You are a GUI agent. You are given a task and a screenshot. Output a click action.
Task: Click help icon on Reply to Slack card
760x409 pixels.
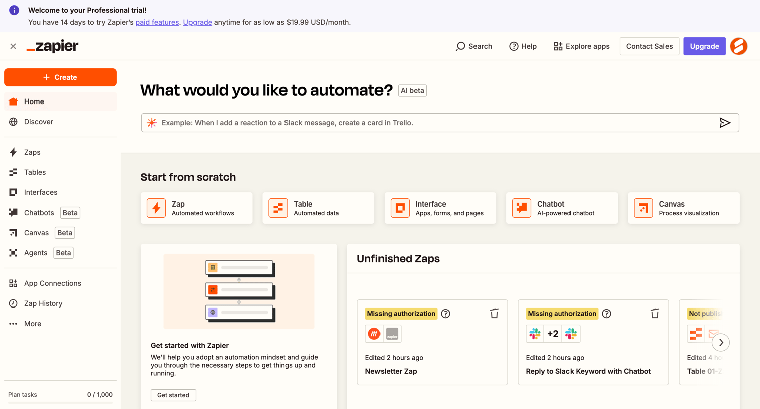point(607,314)
